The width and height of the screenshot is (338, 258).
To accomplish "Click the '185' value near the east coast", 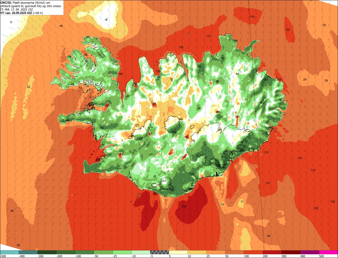I will click(x=266, y=79).
